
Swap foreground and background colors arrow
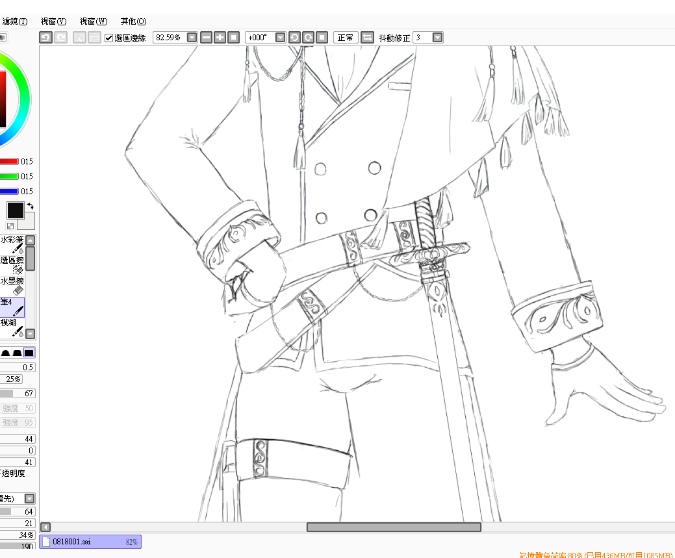(x=30, y=206)
